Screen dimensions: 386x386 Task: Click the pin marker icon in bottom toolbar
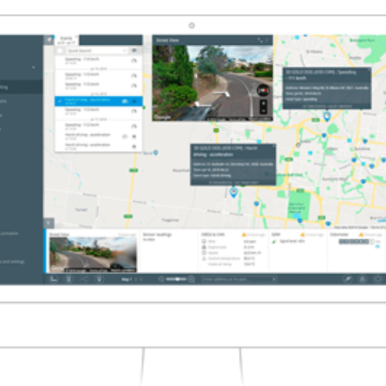pyautogui.click(x=99, y=279)
